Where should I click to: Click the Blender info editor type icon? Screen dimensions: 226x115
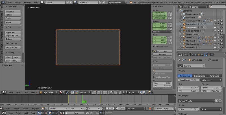(x=3, y=2)
